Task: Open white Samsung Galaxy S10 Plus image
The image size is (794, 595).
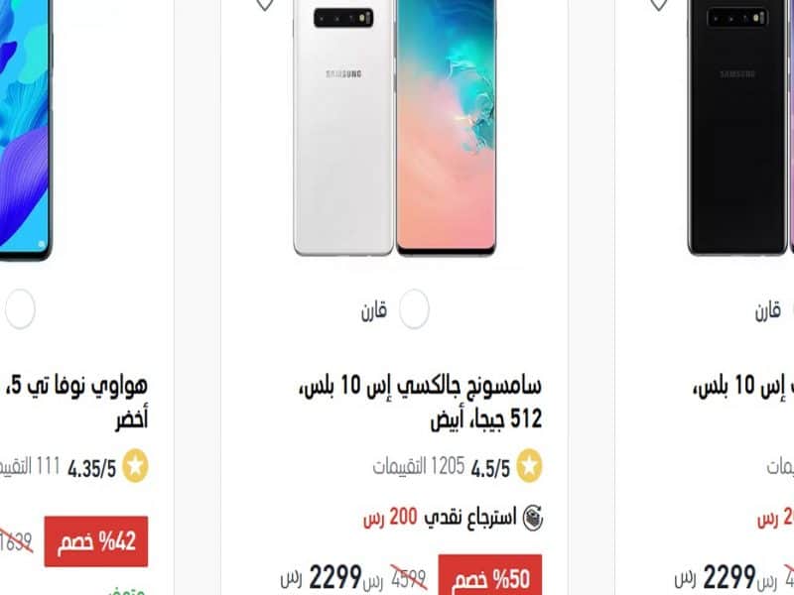Action: (x=394, y=128)
